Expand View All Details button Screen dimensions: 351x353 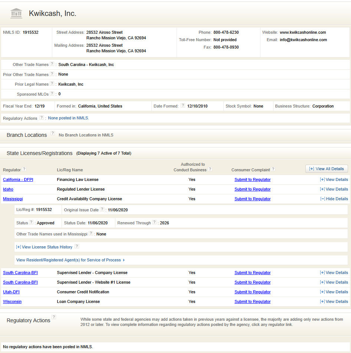(x=327, y=169)
